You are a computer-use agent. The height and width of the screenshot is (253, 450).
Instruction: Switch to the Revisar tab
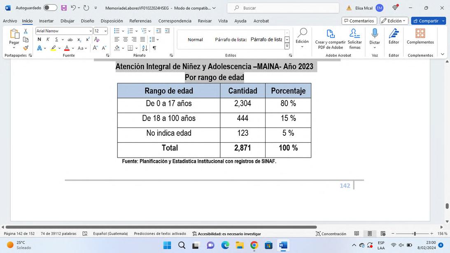click(x=205, y=21)
